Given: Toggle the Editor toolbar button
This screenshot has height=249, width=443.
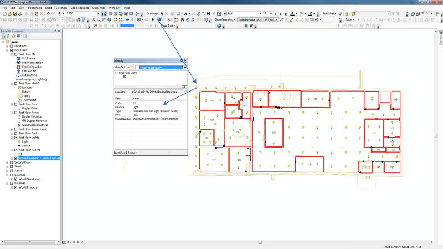Looking at the screenshot, I should coord(104,13).
